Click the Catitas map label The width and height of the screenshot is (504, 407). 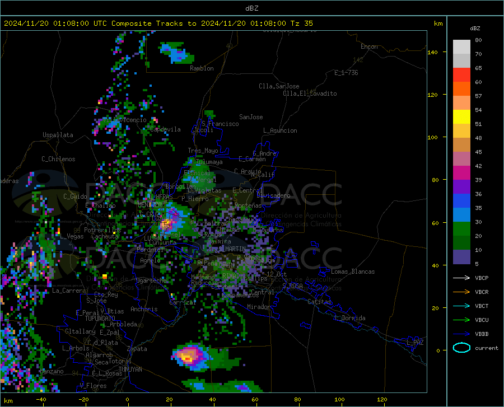click(x=320, y=302)
